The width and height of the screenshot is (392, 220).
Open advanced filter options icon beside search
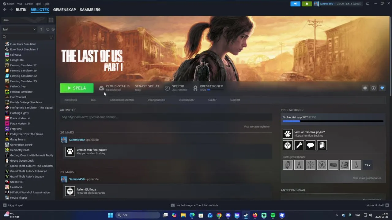(x=51, y=37)
